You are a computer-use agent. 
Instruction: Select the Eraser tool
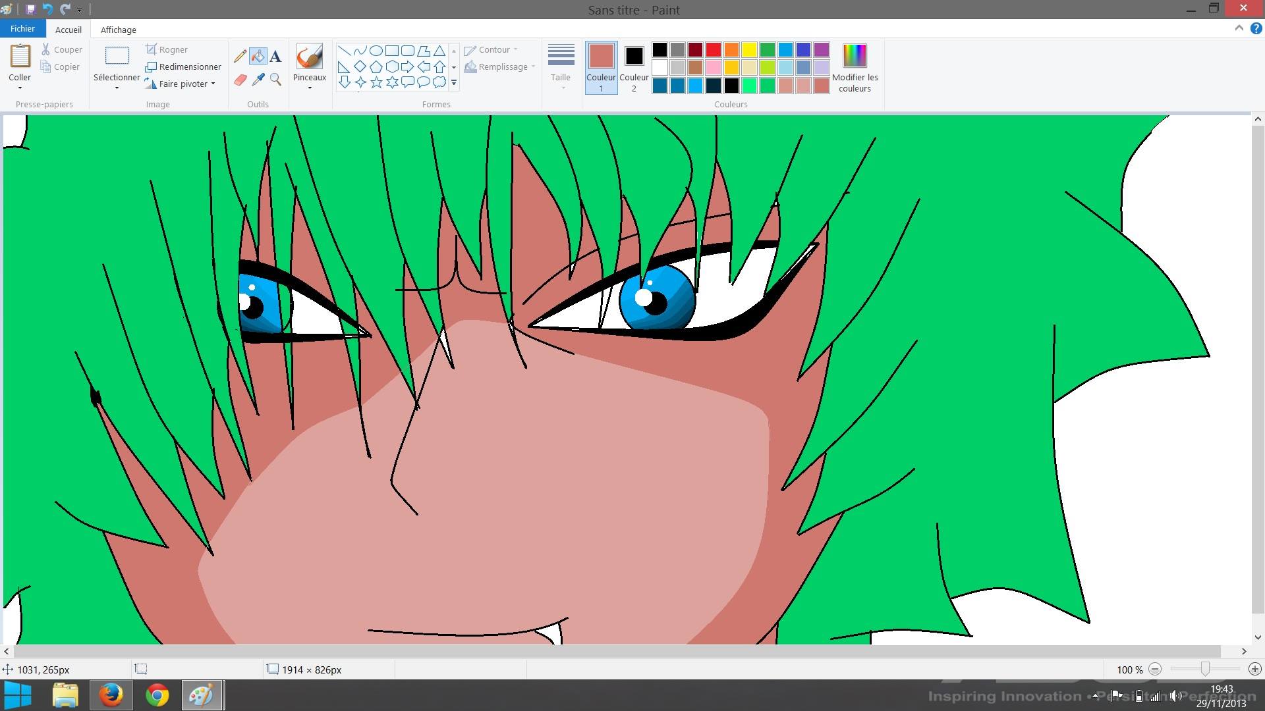pos(240,80)
